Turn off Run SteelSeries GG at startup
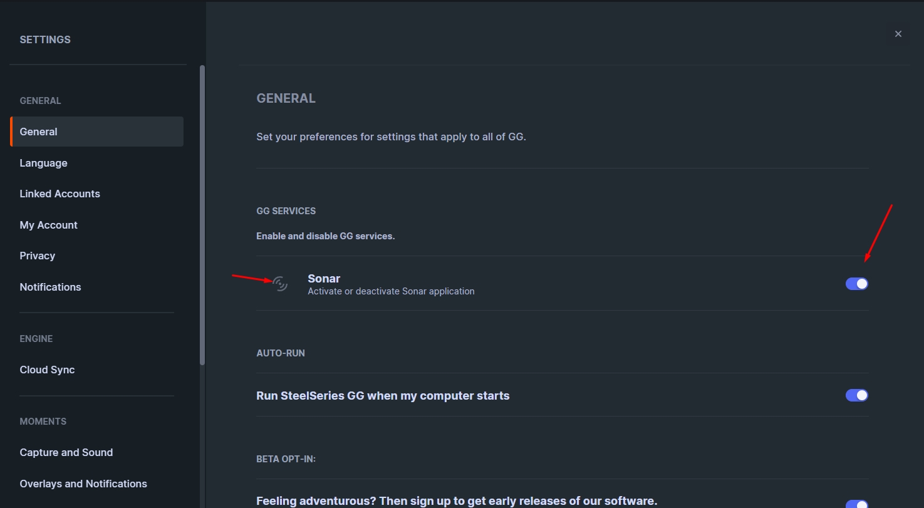Viewport: 924px width, 508px height. 856,395
